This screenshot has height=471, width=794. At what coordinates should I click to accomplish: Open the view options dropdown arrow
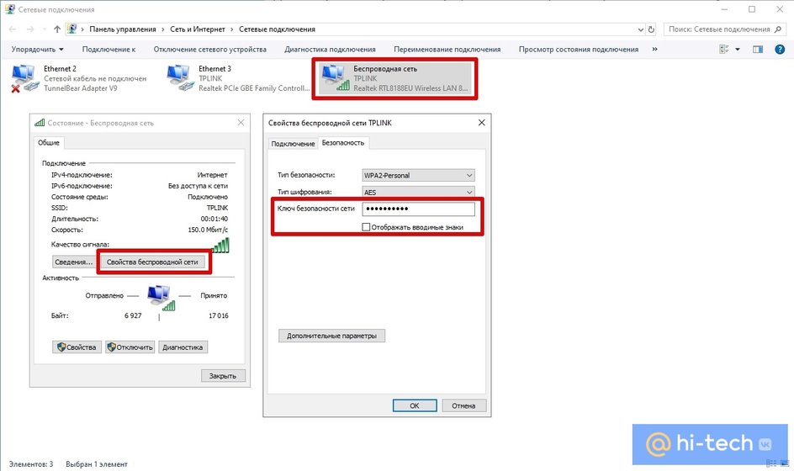click(x=738, y=49)
